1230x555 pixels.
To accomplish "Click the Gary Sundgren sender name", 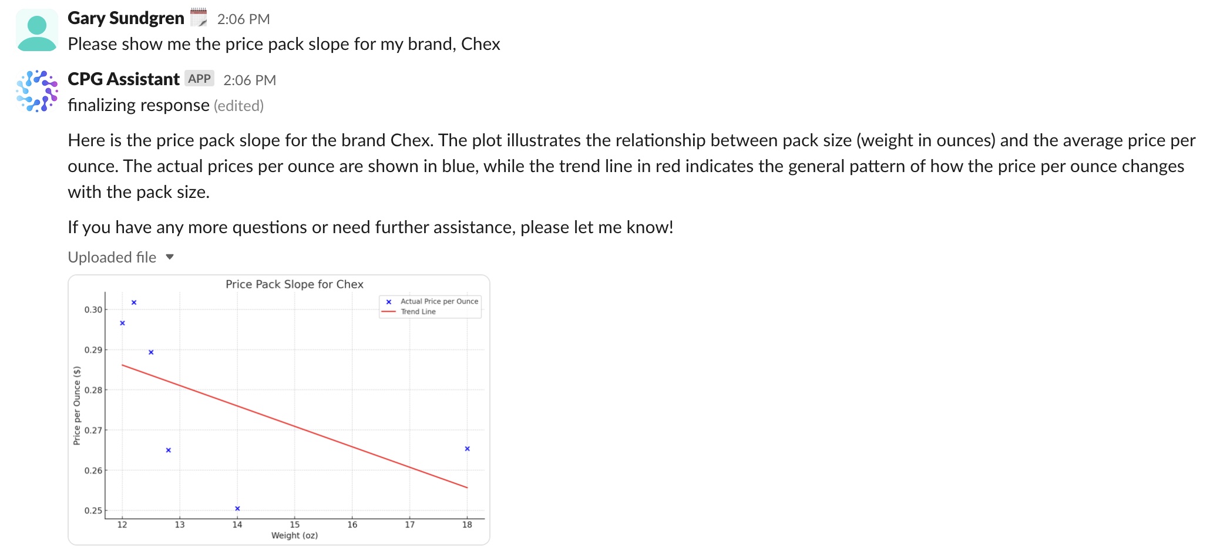I will point(126,18).
